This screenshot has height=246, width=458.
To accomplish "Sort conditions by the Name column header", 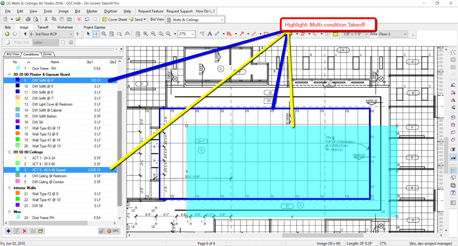I will tap(55, 62).
